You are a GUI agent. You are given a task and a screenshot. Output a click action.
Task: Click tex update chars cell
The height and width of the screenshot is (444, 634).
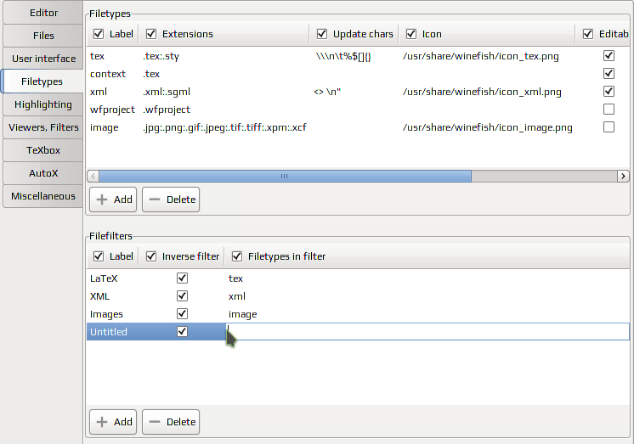(342, 56)
